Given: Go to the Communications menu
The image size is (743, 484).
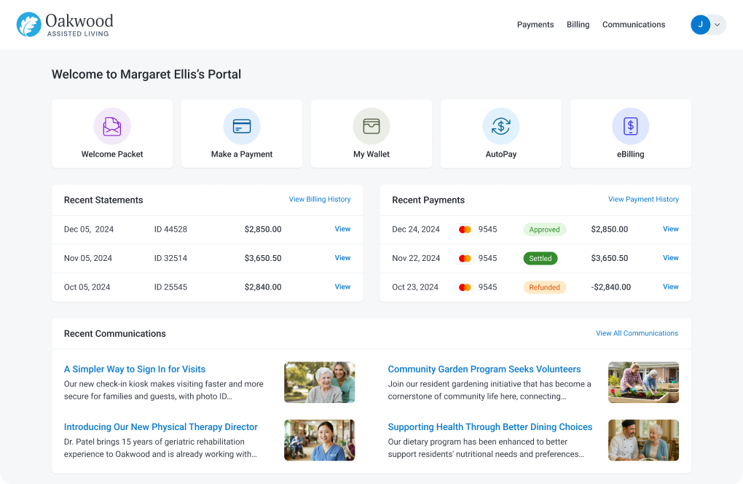Looking at the screenshot, I should (x=634, y=25).
